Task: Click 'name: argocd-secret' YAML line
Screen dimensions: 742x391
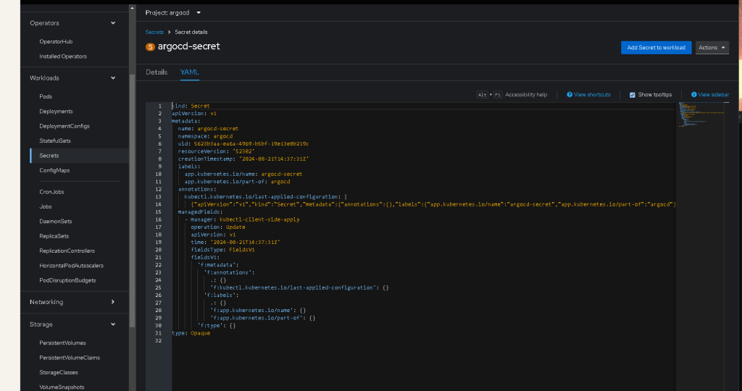Action: [x=208, y=129]
